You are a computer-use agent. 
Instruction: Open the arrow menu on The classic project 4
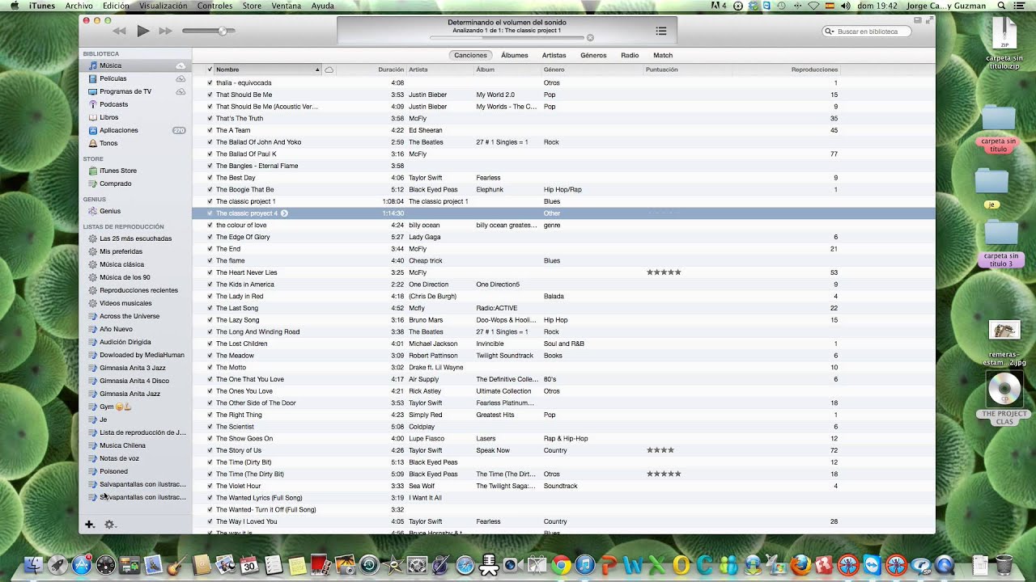pos(284,213)
